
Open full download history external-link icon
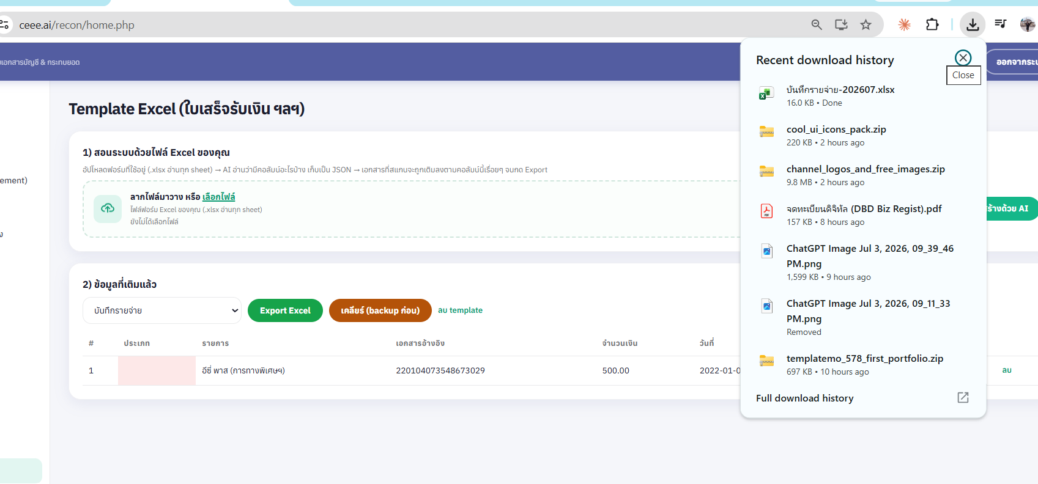pyautogui.click(x=963, y=398)
